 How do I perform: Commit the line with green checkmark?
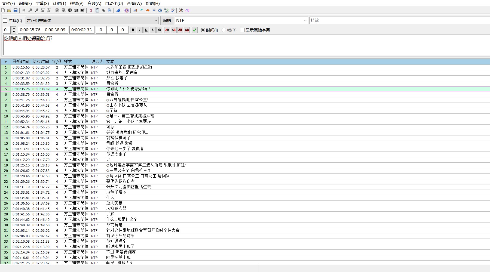(x=195, y=30)
